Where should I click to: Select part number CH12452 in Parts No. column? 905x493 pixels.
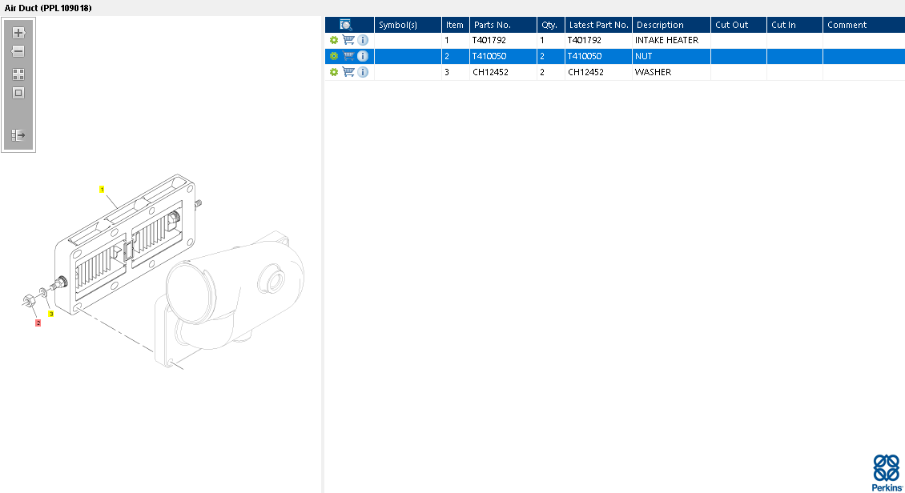coord(490,73)
